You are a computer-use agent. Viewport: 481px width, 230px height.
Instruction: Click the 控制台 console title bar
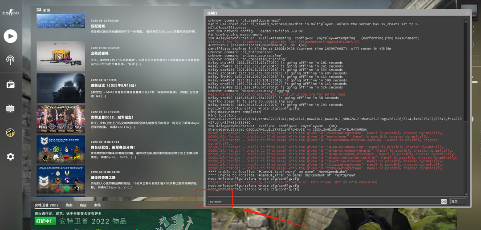click(337, 13)
